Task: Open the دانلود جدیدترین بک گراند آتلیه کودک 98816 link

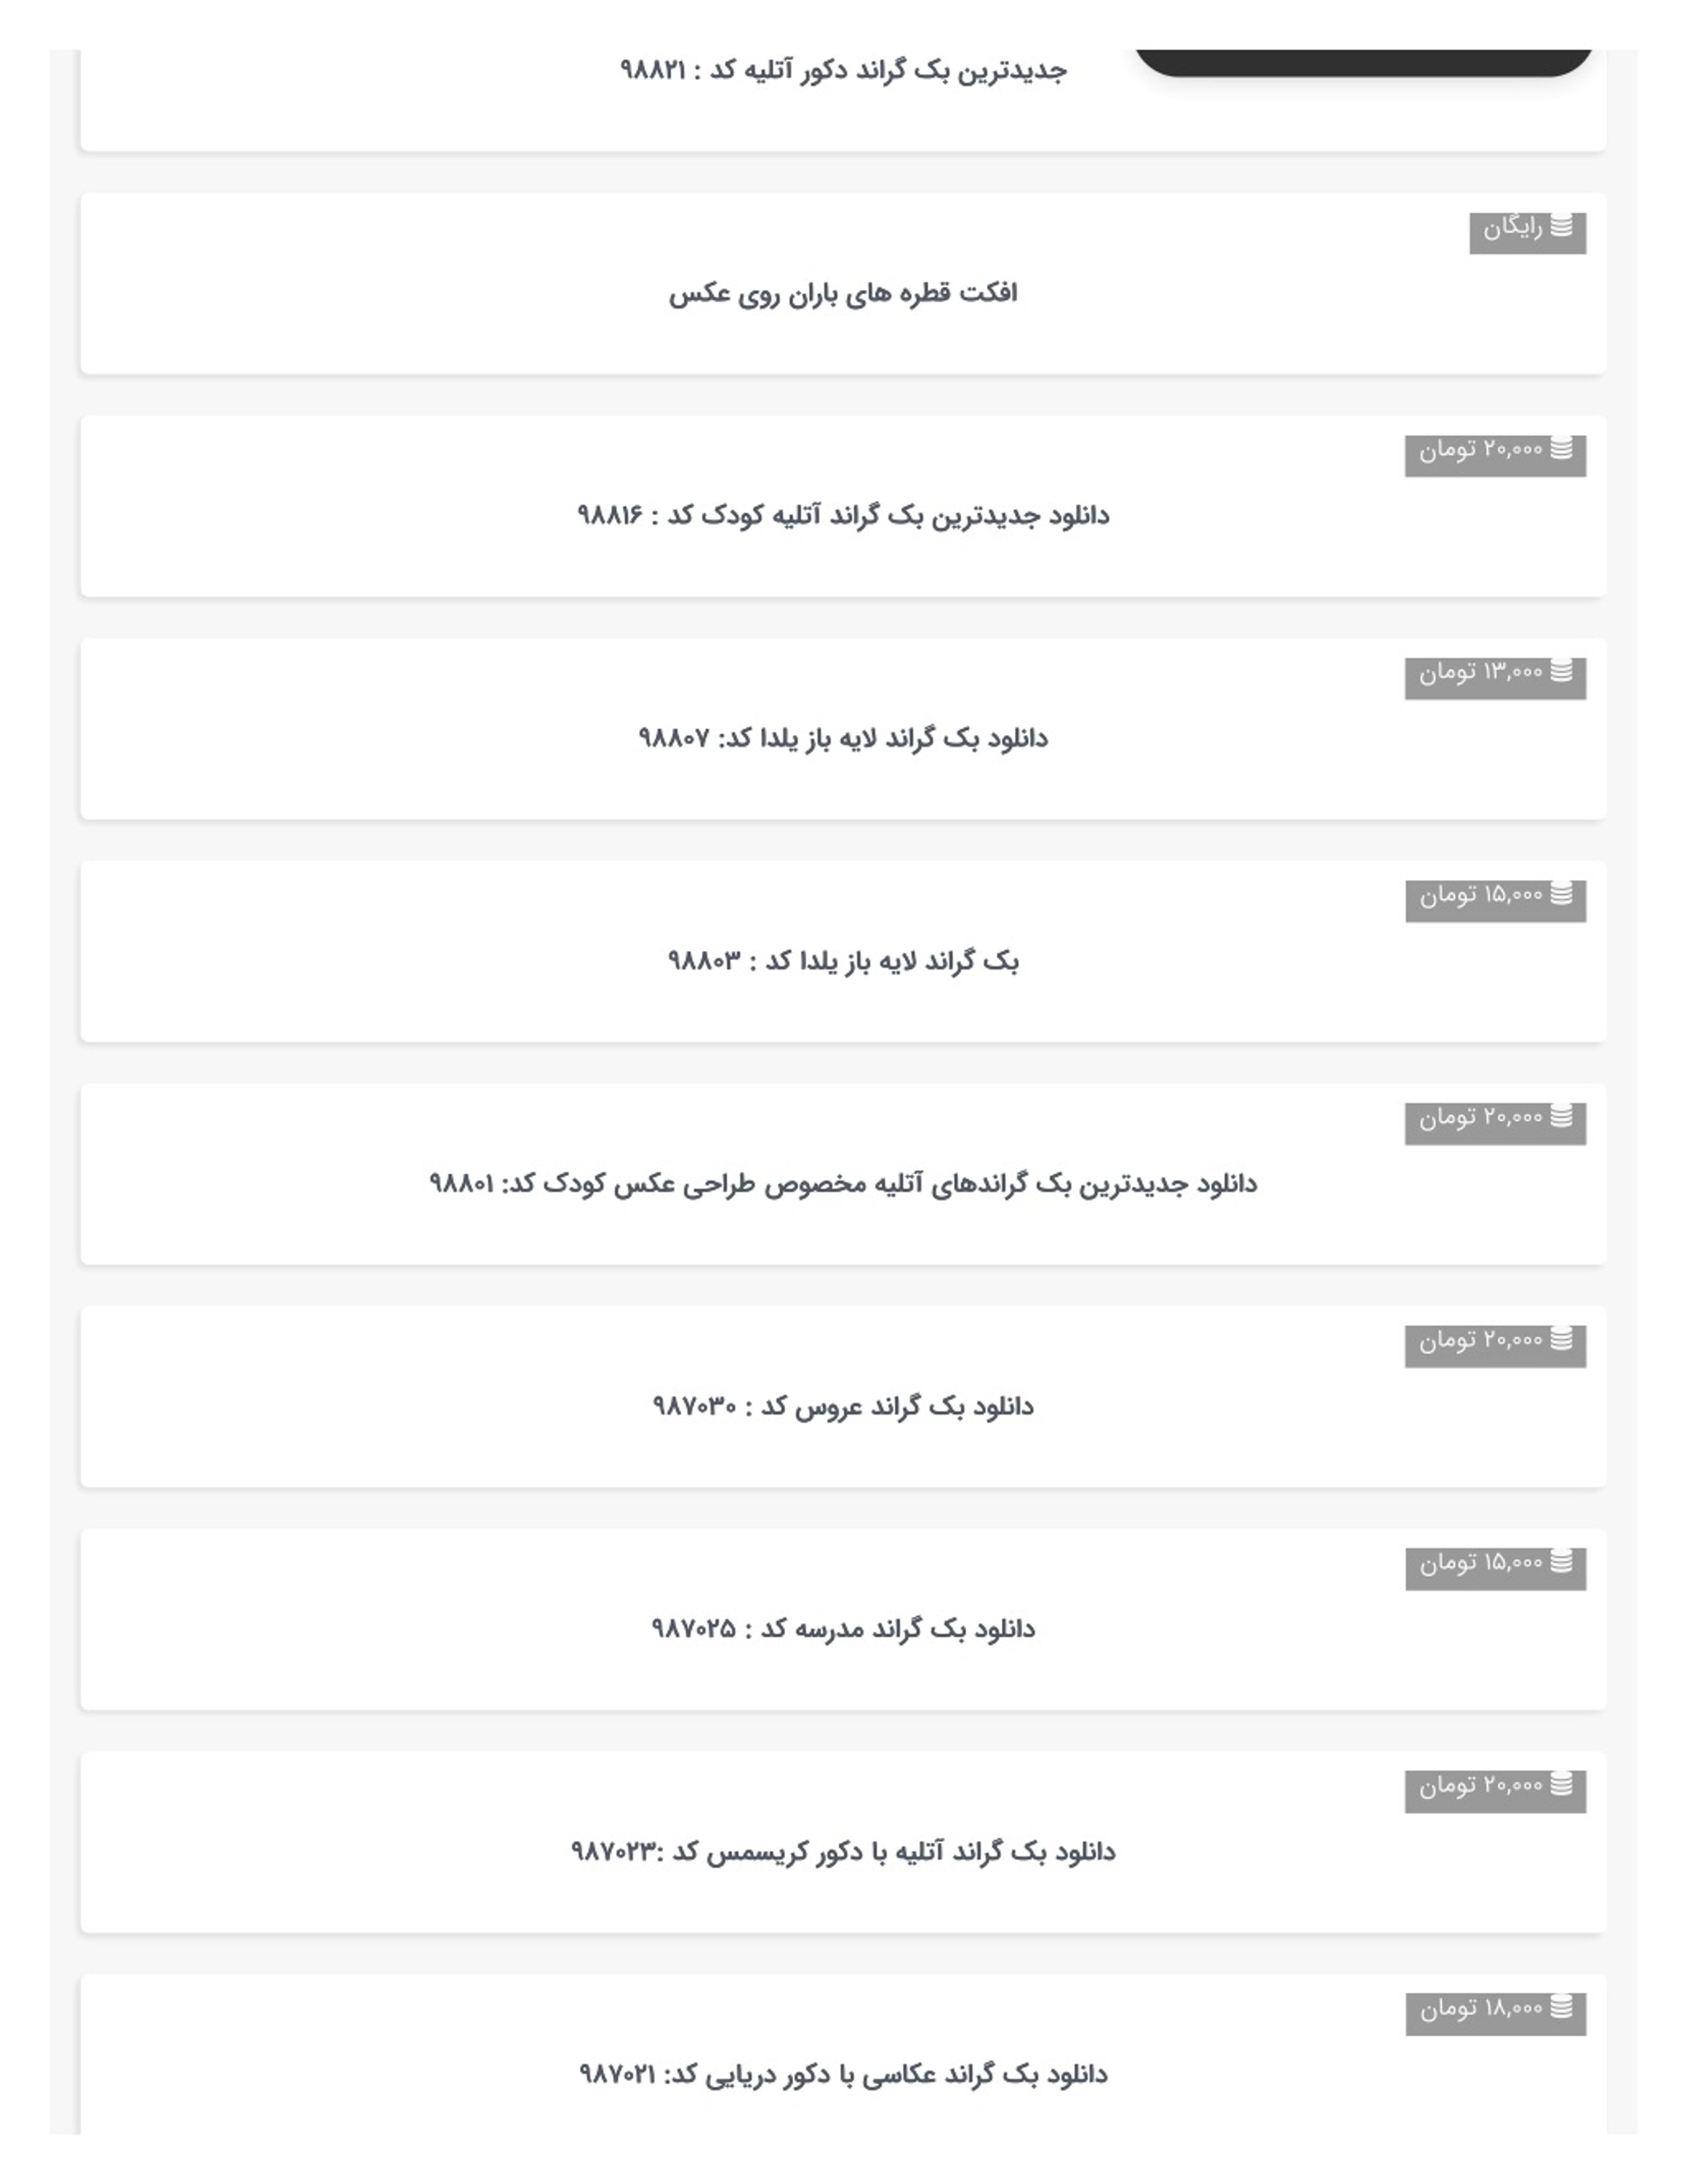Action: click(x=842, y=516)
